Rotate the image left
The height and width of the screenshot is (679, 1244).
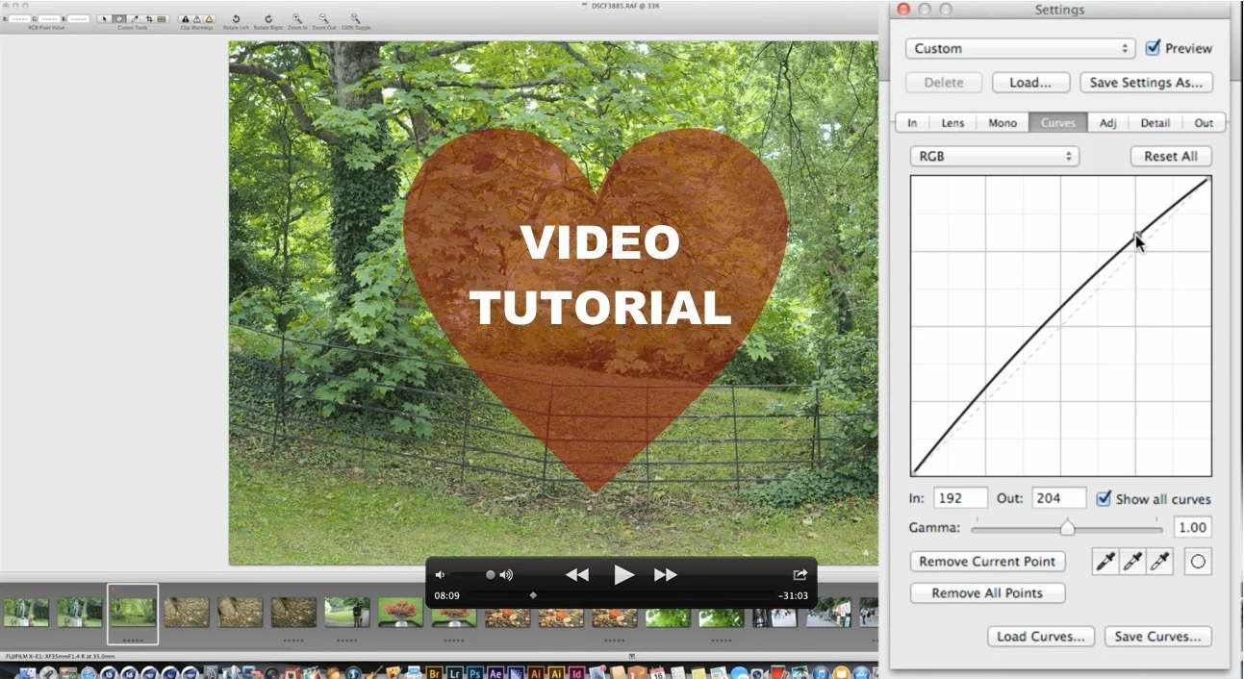click(236, 19)
